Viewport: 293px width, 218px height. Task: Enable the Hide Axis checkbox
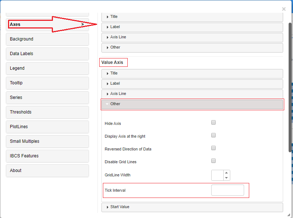coord(213,123)
